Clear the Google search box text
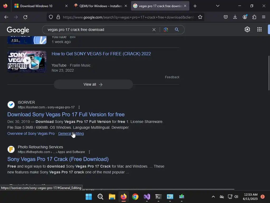 click(x=154, y=30)
